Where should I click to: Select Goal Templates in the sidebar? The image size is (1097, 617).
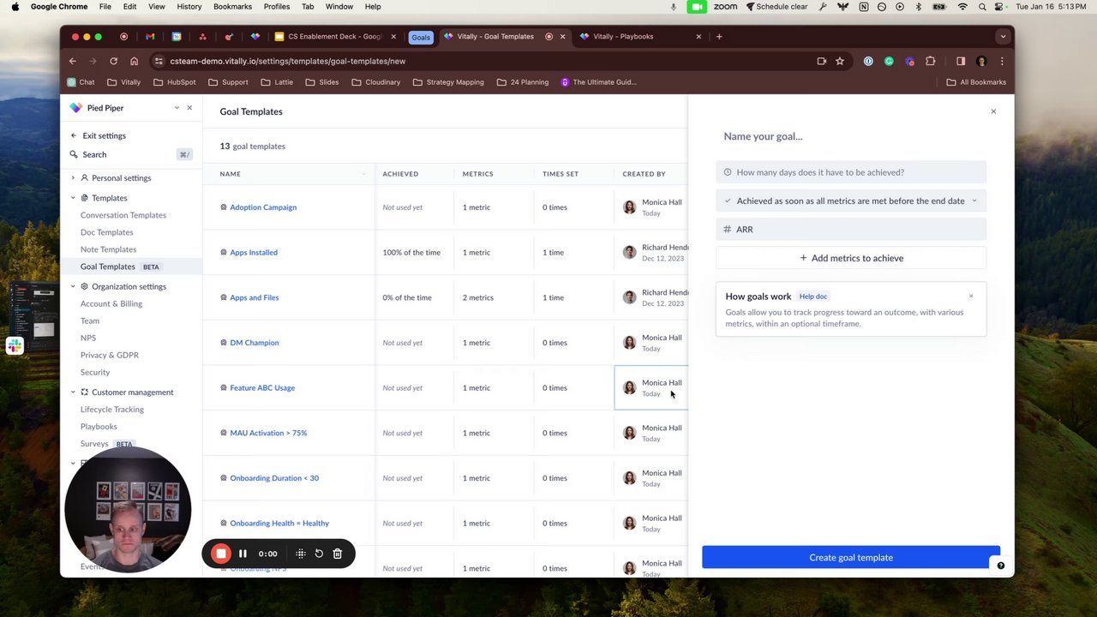[x=108, y=267]
